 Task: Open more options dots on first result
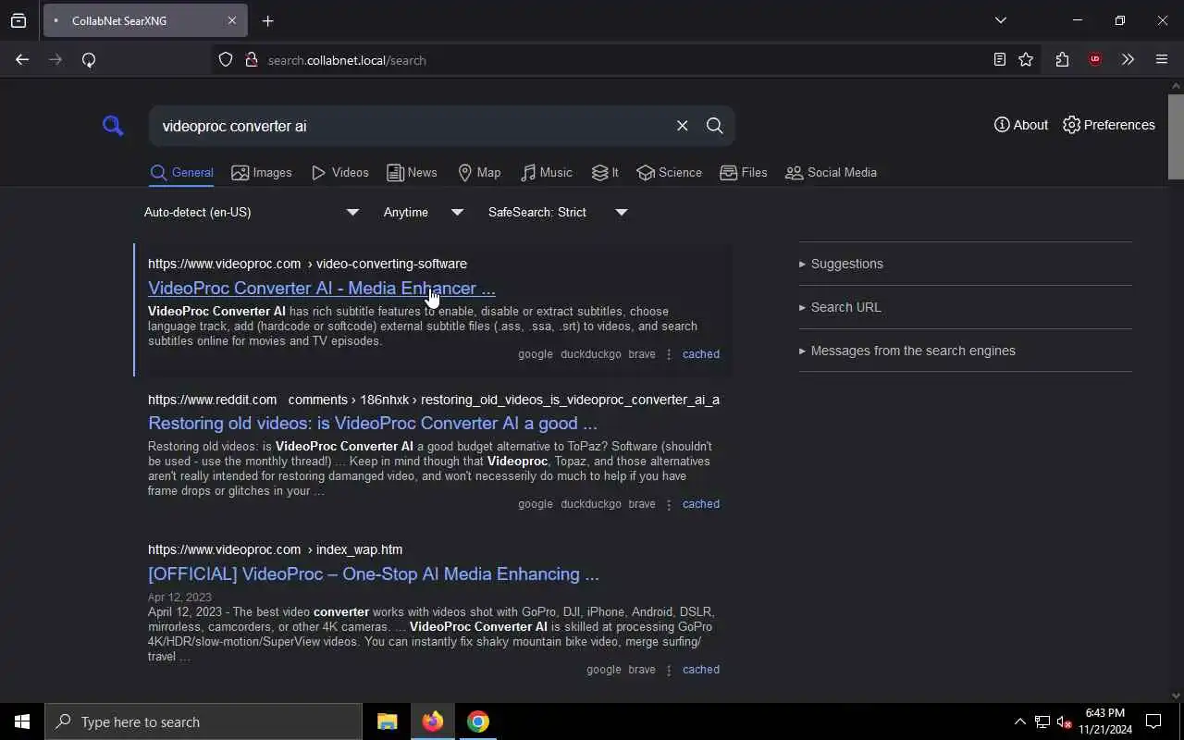coord(669,354)
